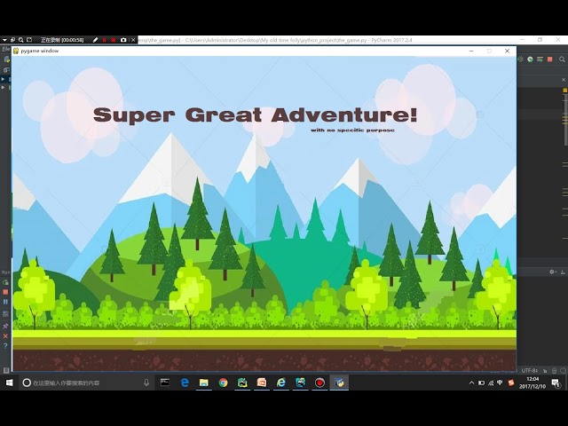
Task: Close the recorder toolbar with its X
Action: (x=133, y=40)
